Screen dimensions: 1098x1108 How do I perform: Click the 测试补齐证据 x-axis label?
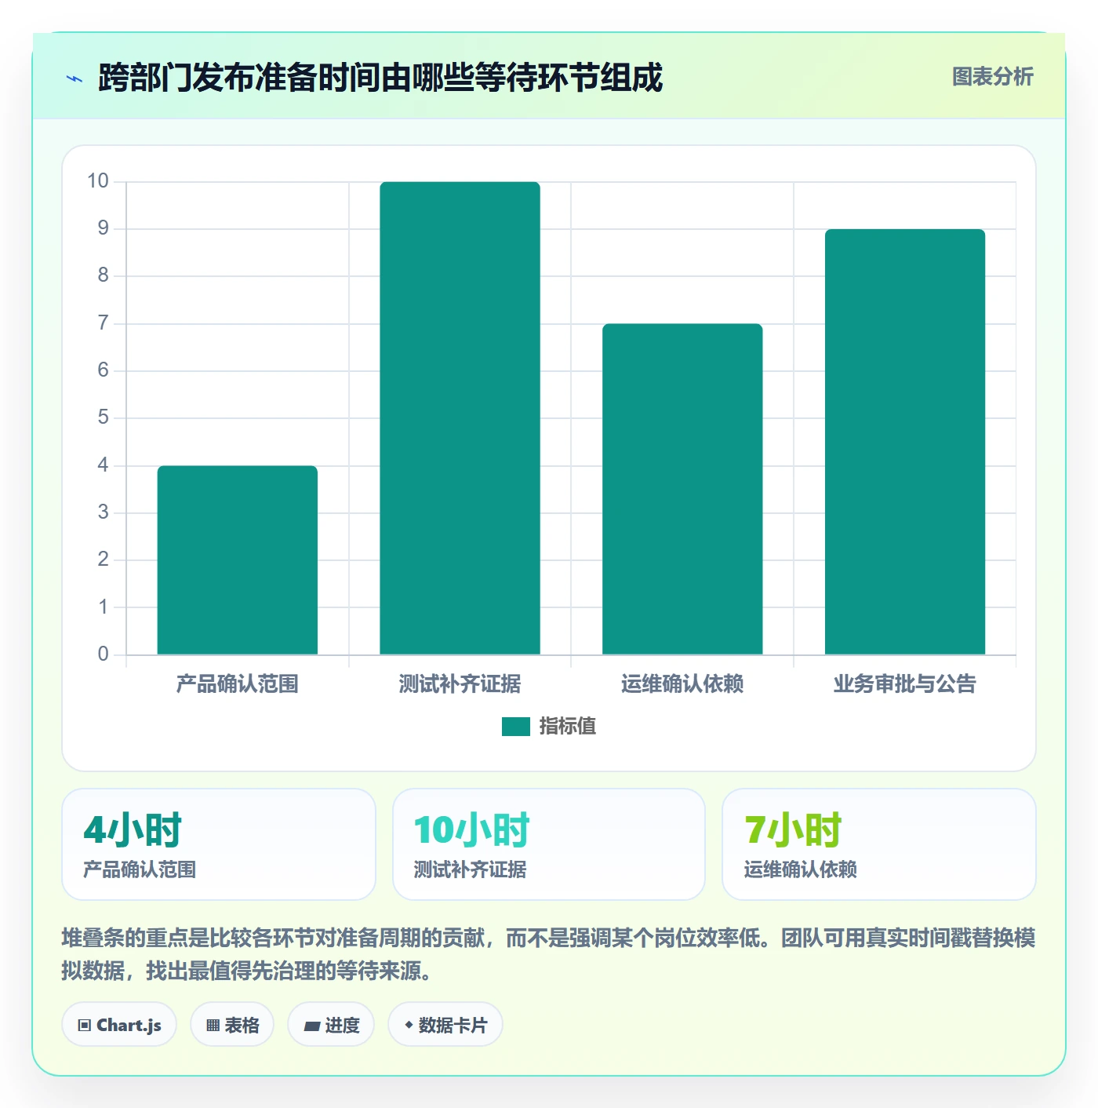pyautogui.click(x=460, y=684)
